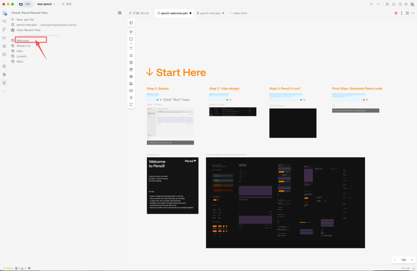Open the settings gear in the title bar
Viewport: 417px width, 271px height.
point(406,4)
